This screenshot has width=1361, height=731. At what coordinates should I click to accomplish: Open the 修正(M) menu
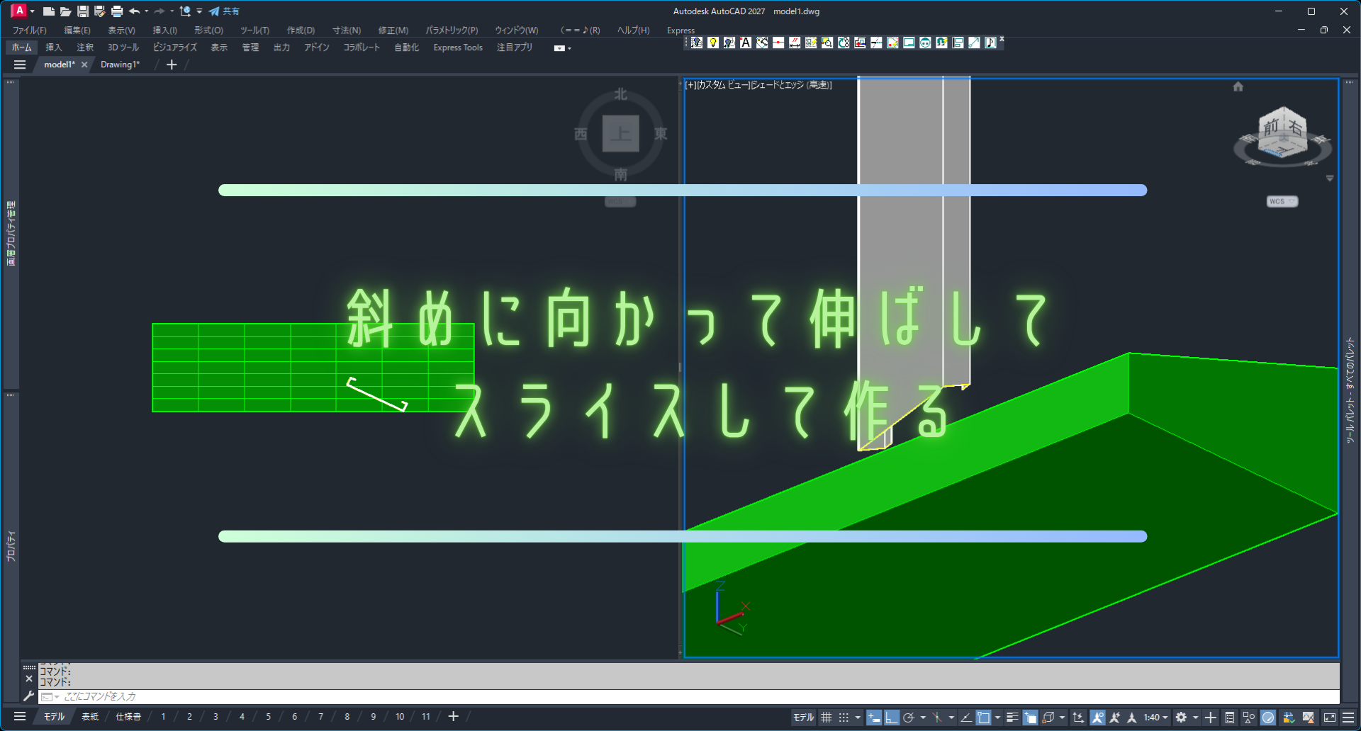coord(393,30)
